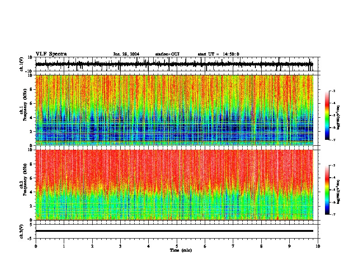
Task: Click the "station=OUI" header label
Action: (167, 54)
